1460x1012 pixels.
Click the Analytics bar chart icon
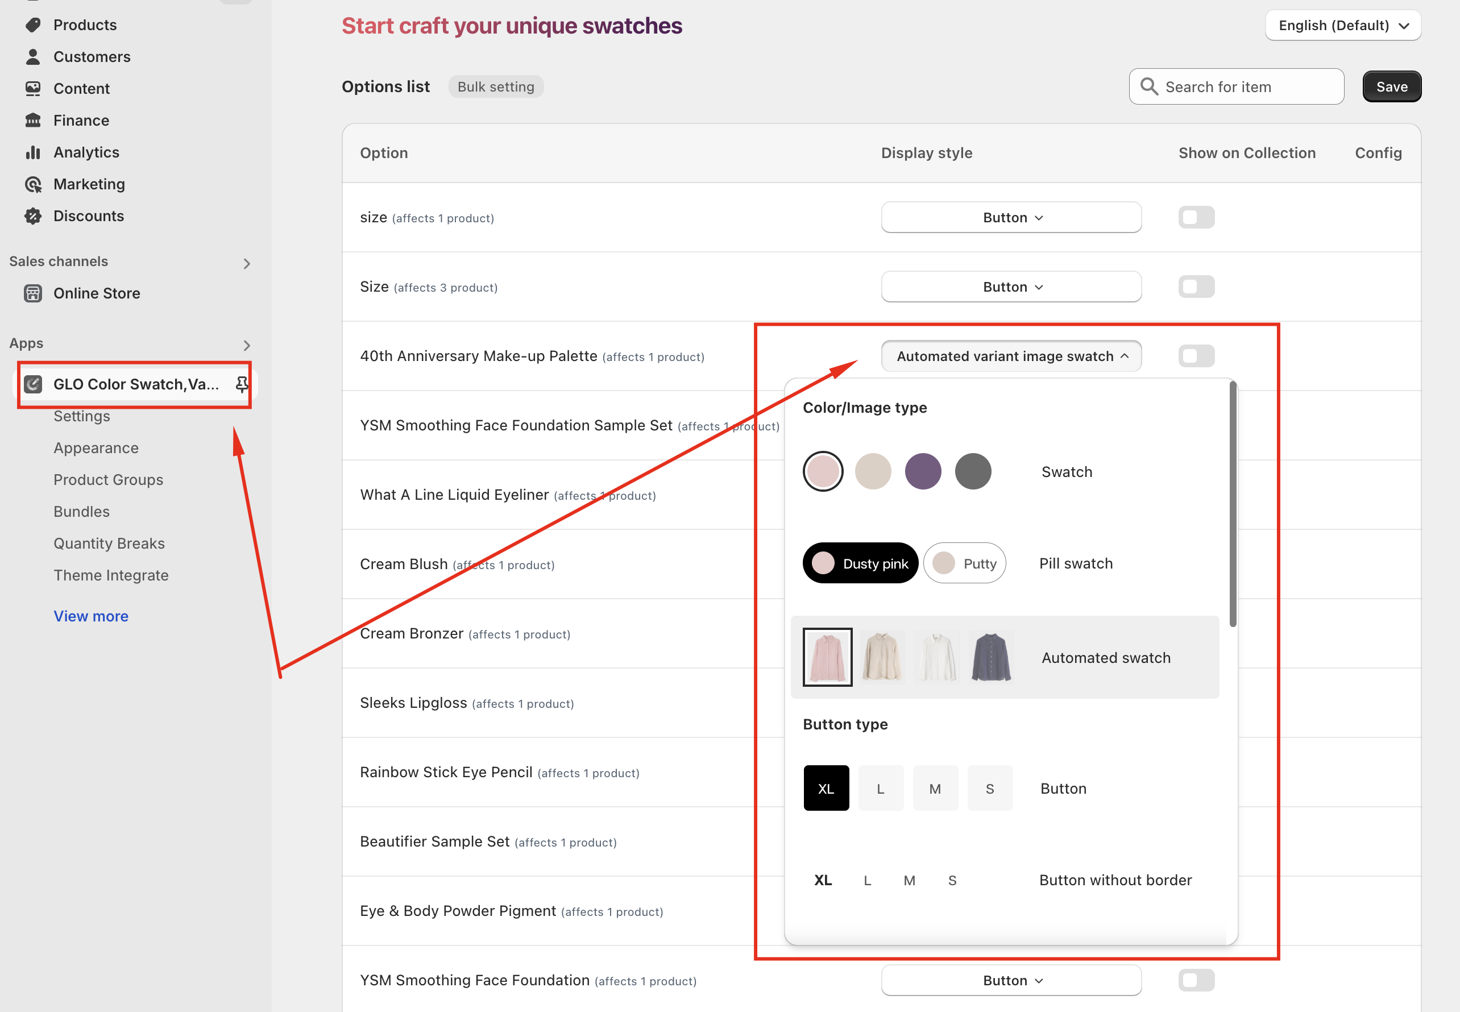[33, 152]
